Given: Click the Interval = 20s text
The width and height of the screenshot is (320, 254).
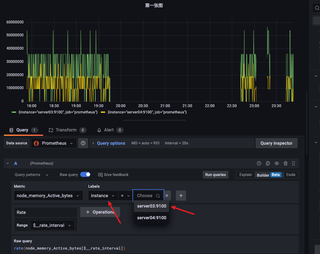Looking at the screenshot, I should point(177,143).
